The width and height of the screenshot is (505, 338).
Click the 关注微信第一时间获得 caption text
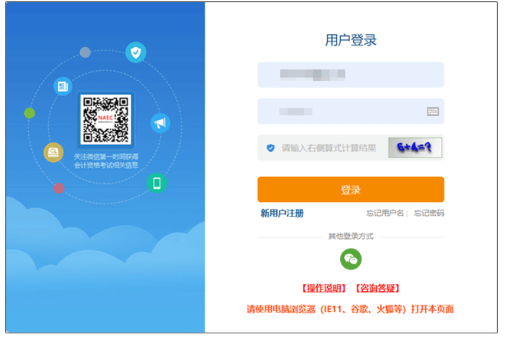pyautogui.click(x=106, y=157)
